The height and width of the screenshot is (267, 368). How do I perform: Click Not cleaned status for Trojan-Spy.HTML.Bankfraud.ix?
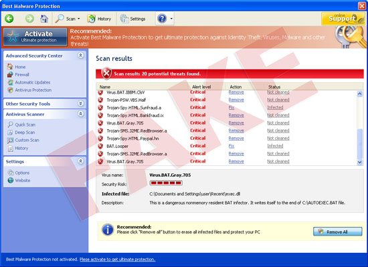pos(278,116)
